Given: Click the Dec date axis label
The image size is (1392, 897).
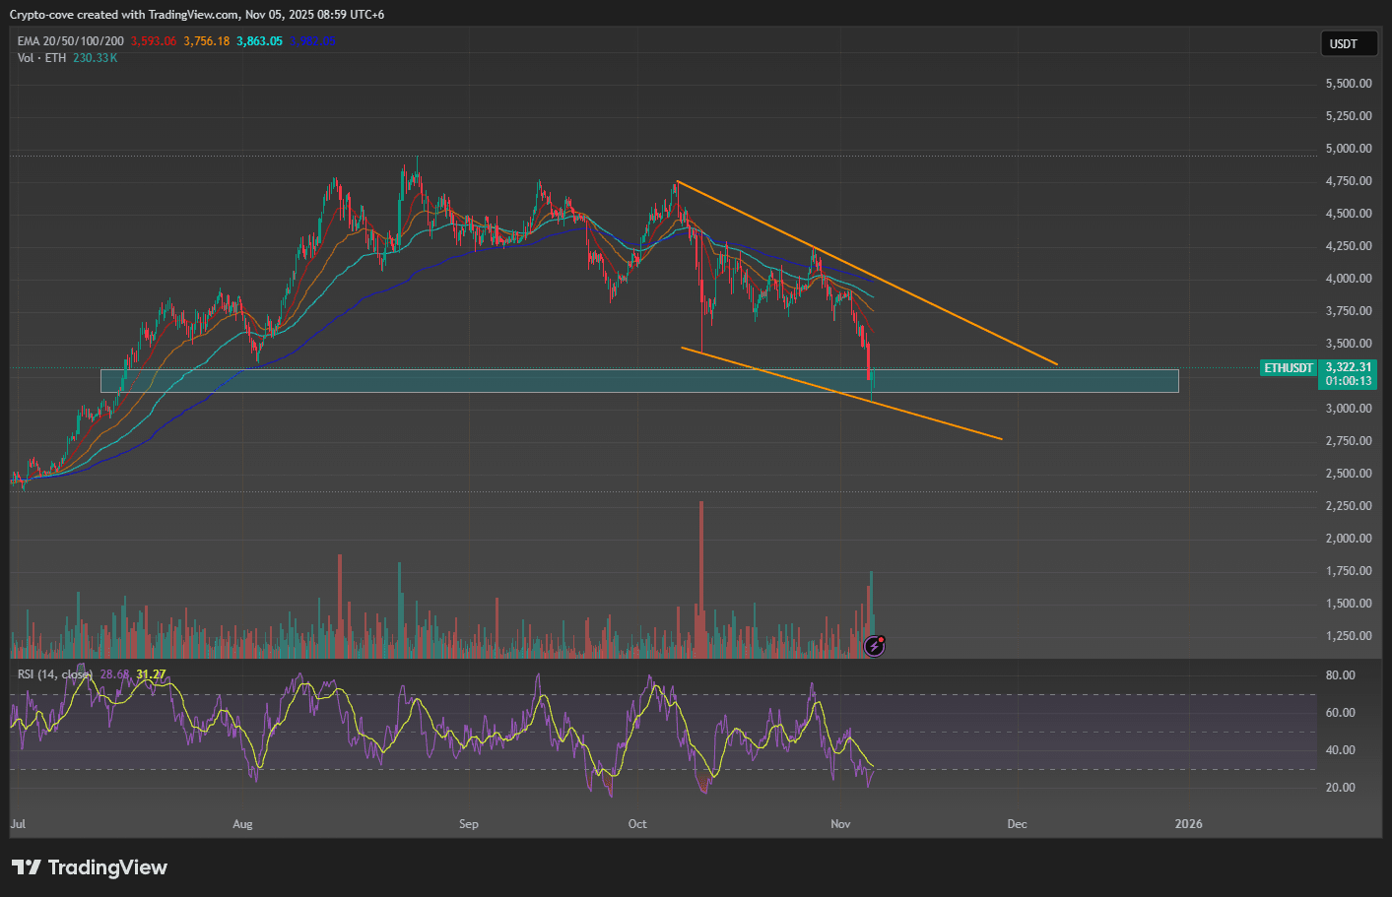Looking at the screenshot, I should (x=1017, y=824).
